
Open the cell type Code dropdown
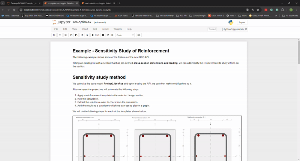[125, 35]
